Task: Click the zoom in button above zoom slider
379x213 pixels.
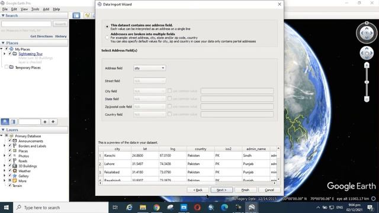Action: click(367, 65)
